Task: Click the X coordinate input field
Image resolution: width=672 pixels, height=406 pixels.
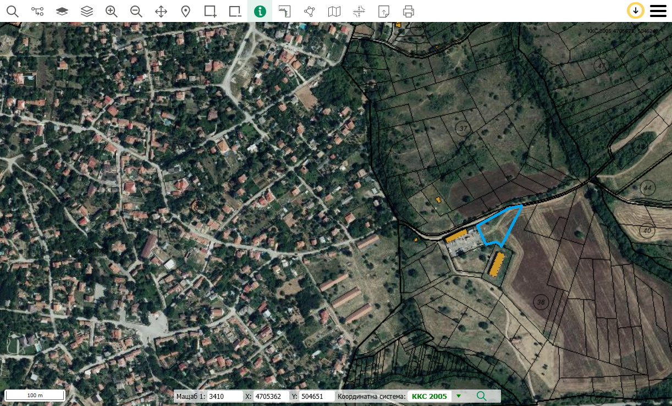Action: tap(271, 396)
